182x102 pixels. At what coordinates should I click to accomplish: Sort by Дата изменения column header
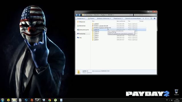pyautogui.click(x=121, y=21)
